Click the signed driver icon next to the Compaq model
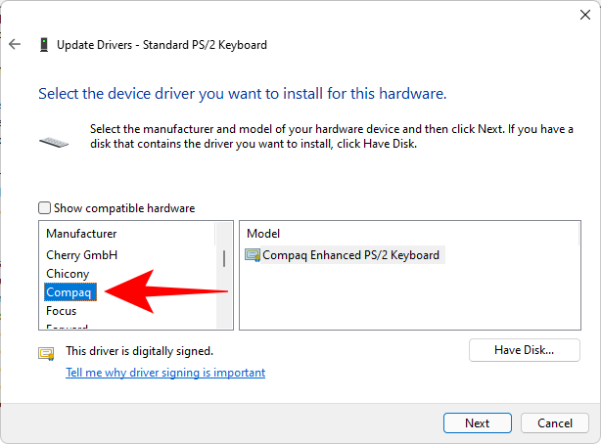 pos(254,255)
